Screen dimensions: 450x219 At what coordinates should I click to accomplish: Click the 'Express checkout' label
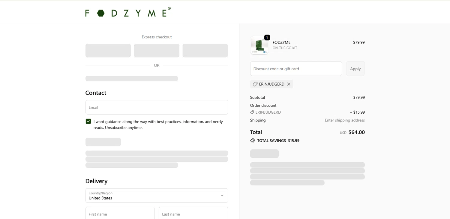[157, 37]
